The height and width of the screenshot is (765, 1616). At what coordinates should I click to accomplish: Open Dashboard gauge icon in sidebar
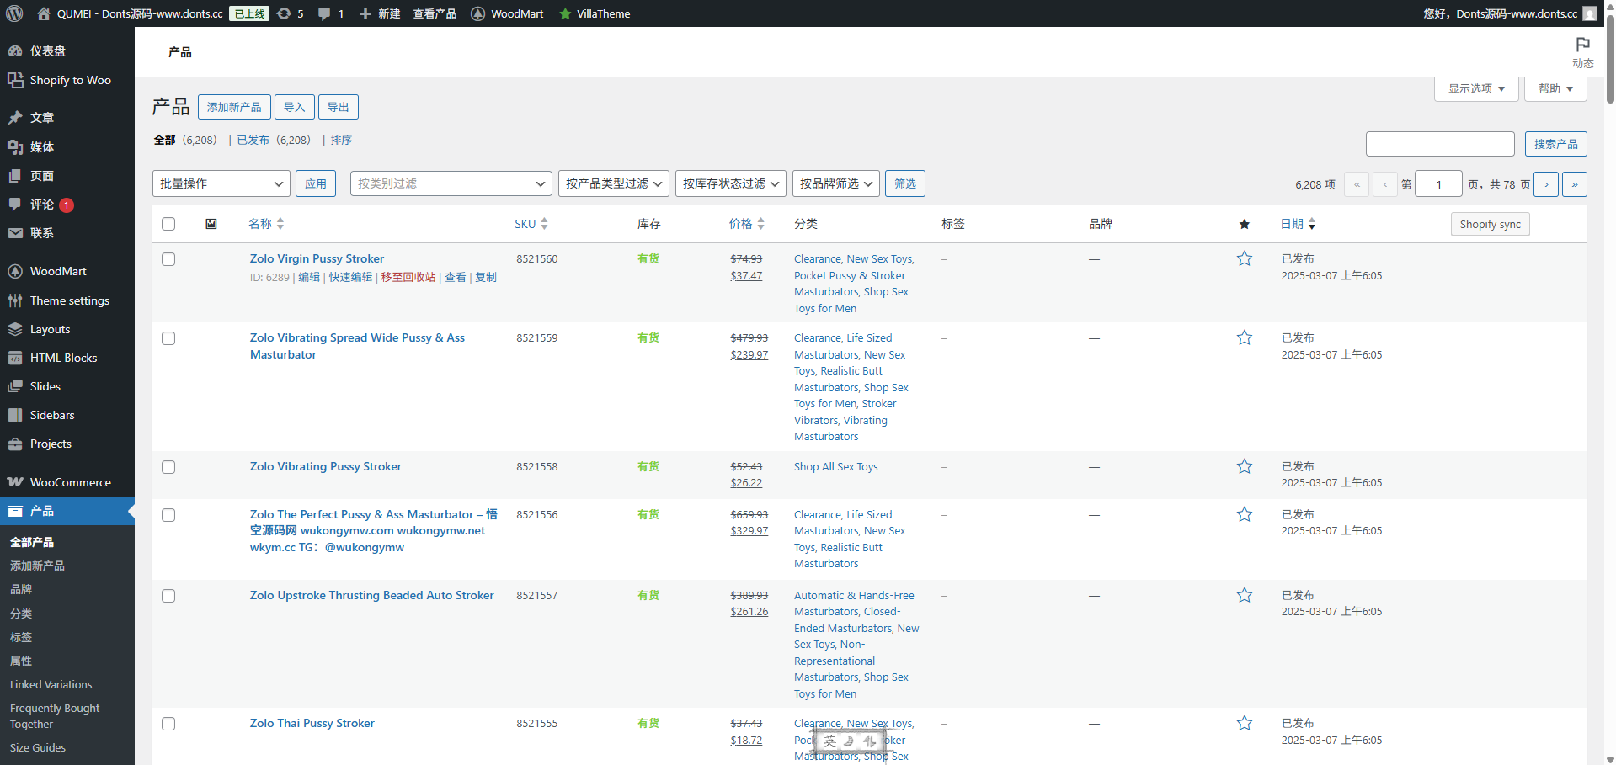click(x=15, y=51)
